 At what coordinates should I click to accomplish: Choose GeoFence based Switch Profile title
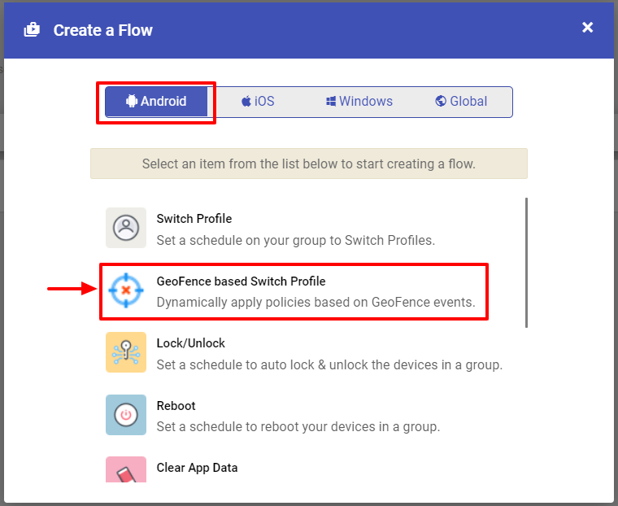point(241,281)
